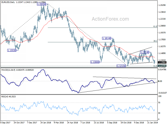Click the green 1.12150 axis price tag

[162, 66]
